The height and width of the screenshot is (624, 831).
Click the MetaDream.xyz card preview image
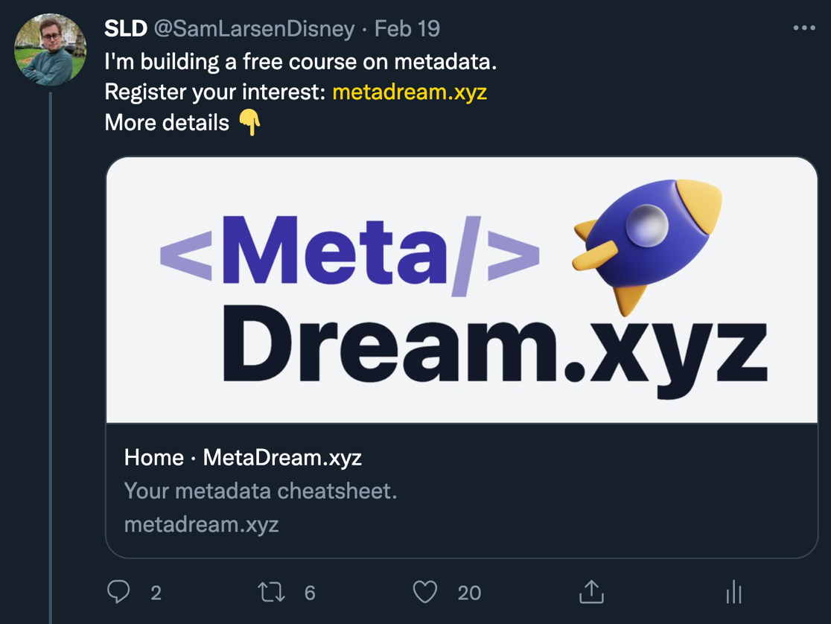coord(462,290)
